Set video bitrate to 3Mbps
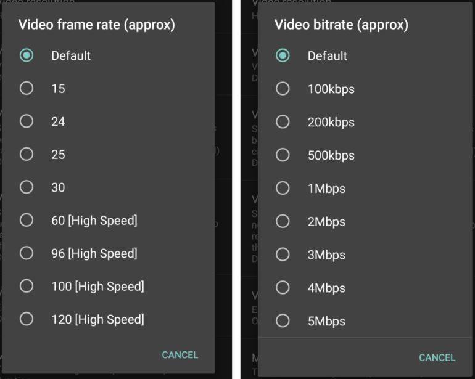Viewport: 475px width, 379px height. click(283, 255)
